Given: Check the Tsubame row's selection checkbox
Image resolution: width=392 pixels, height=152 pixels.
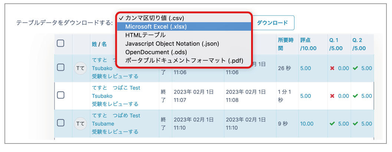Looking at the screenshot, I should (60, 122).
